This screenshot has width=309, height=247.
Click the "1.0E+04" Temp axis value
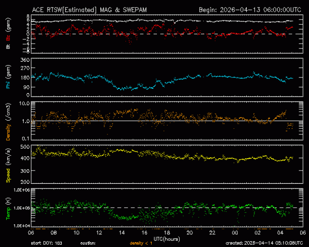[x=22, y=226]
